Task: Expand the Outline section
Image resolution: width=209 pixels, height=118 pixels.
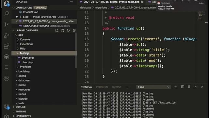Action: [13, 107]
